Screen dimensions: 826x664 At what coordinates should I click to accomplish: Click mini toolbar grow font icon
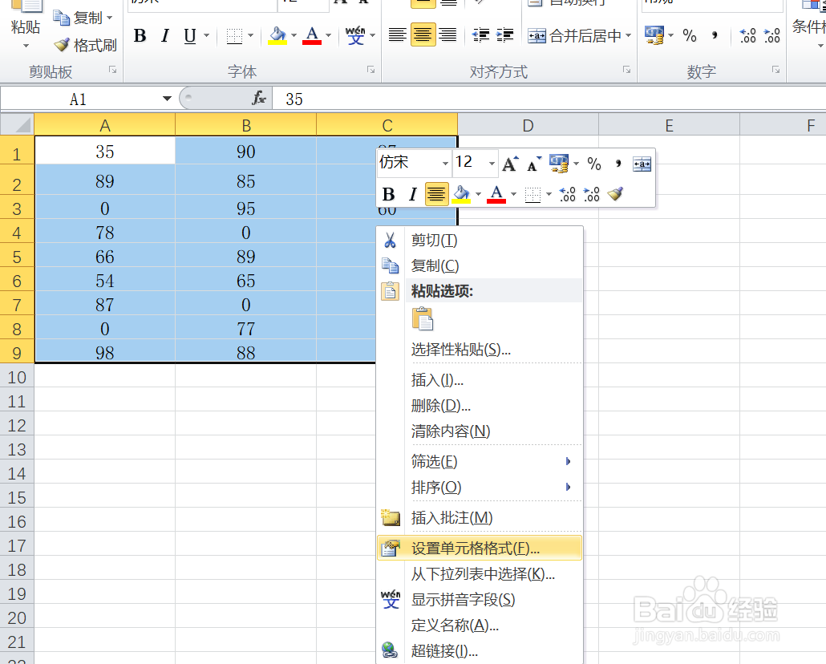(510, 164)
